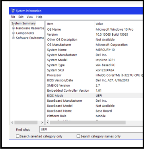144x149 pixels.
Task: Click the value Dell Inc. A07, 4/18/2013
Action: [x=112, y=80]
